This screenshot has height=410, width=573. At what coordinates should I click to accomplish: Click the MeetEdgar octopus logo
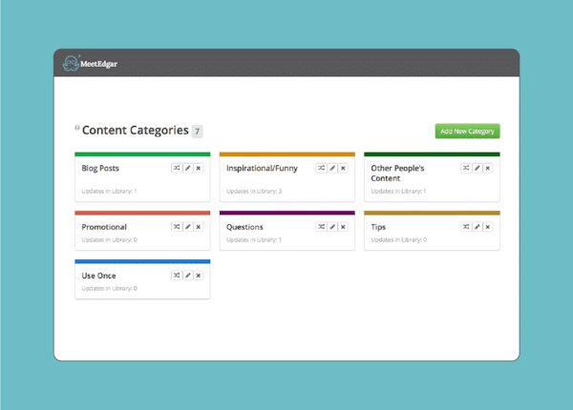point(71,63)
